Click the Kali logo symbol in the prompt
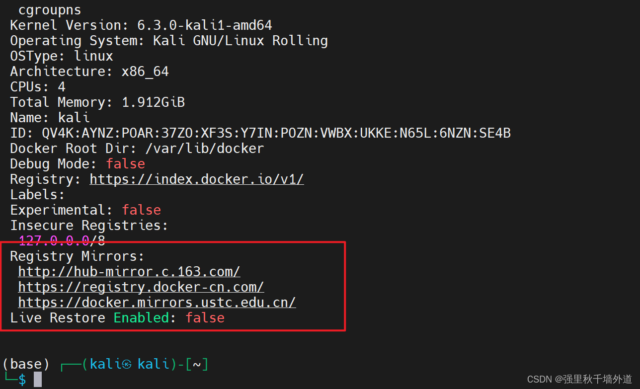The width and height of the screenshot is (640, 389). [127, 365]
